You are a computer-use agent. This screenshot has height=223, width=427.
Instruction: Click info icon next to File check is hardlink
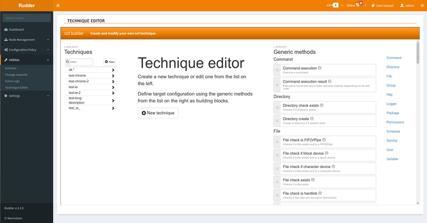pyautogui.click(x=320, y=193)
